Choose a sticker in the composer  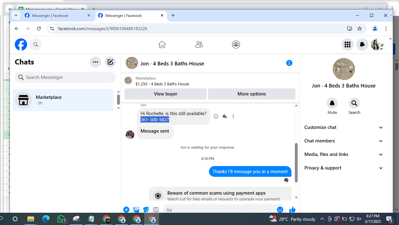pyautogui.click(x=146, y=210)
